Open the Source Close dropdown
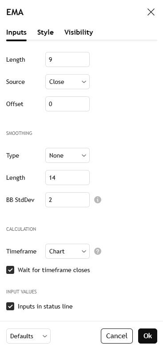The height and width of the screenshot is (348, 163). pos(68,82)
